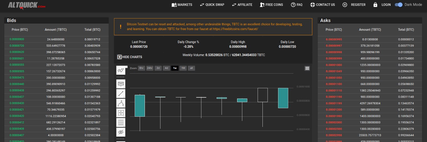Toggle annotations visibility eye icon
Image resolution: width=427 pixels, height=142 pixels.
121,132
